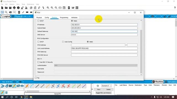Viewport: 177px width, 99px height.
Task: Select the DHCP option for IPv4 configuration
Action: click(38, 21)
